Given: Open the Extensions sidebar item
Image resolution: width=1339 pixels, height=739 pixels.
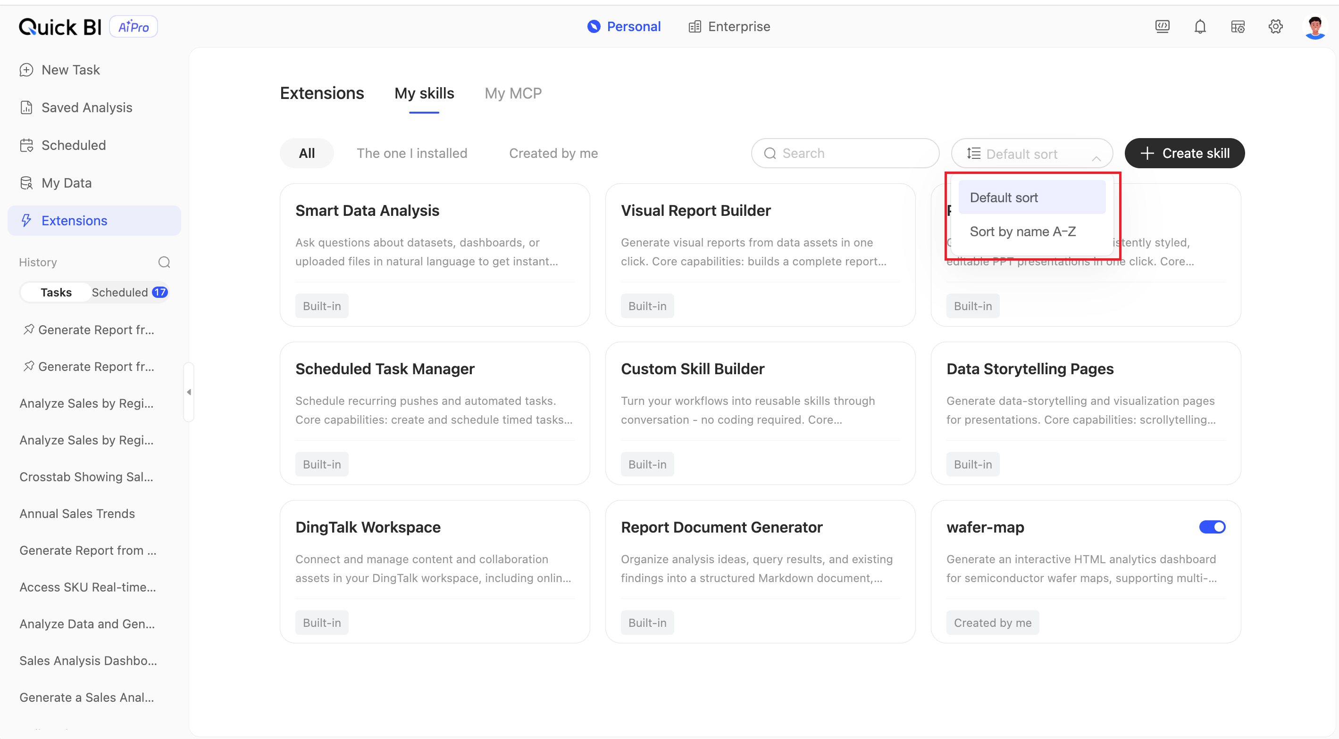Looking at the screenshot, I should 94,221.
